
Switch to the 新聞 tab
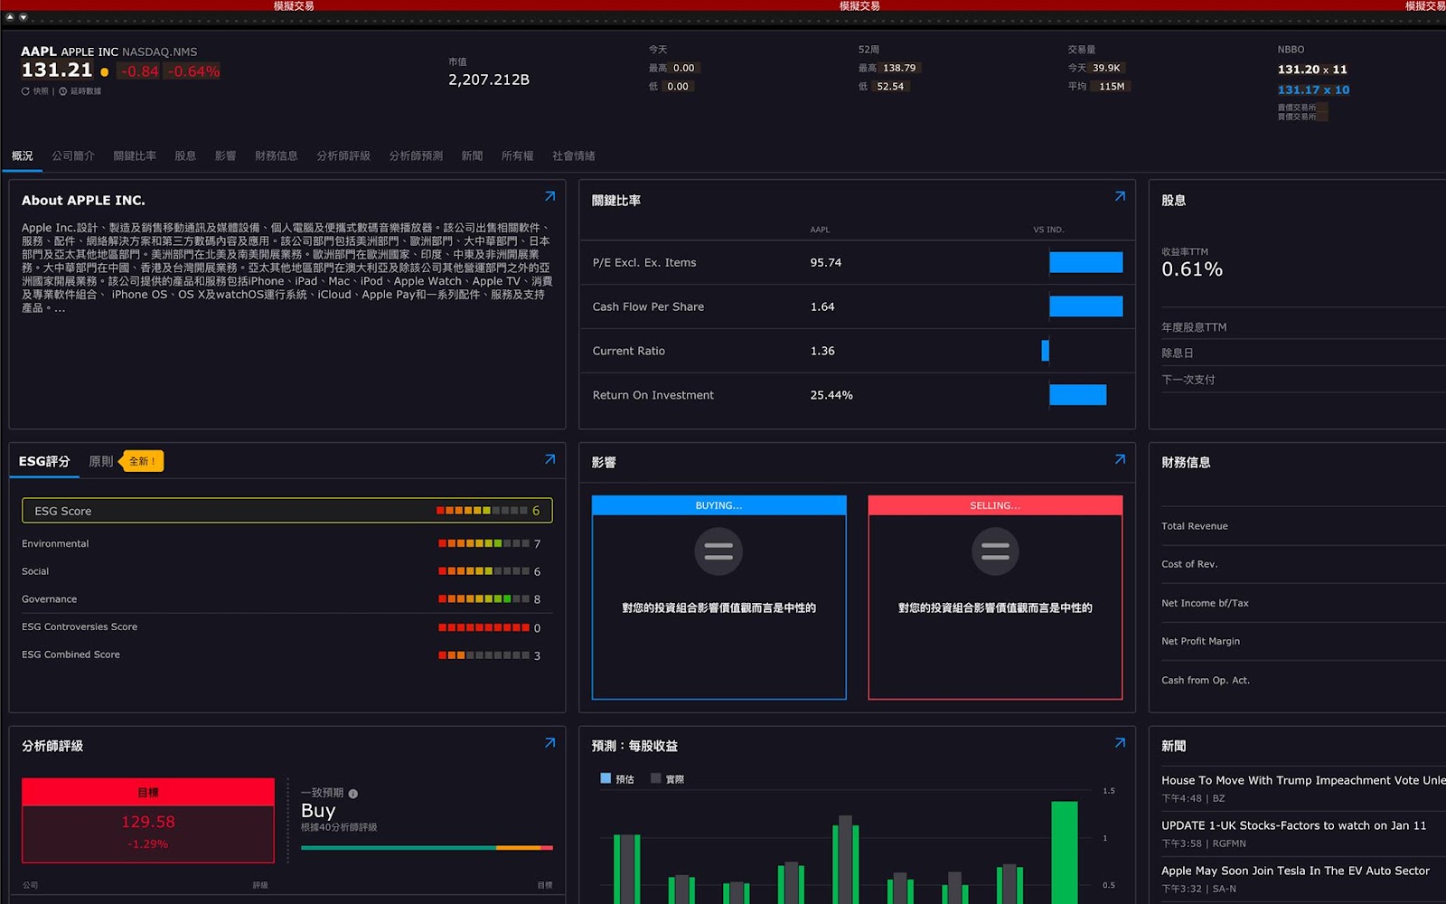pos(472,155)
